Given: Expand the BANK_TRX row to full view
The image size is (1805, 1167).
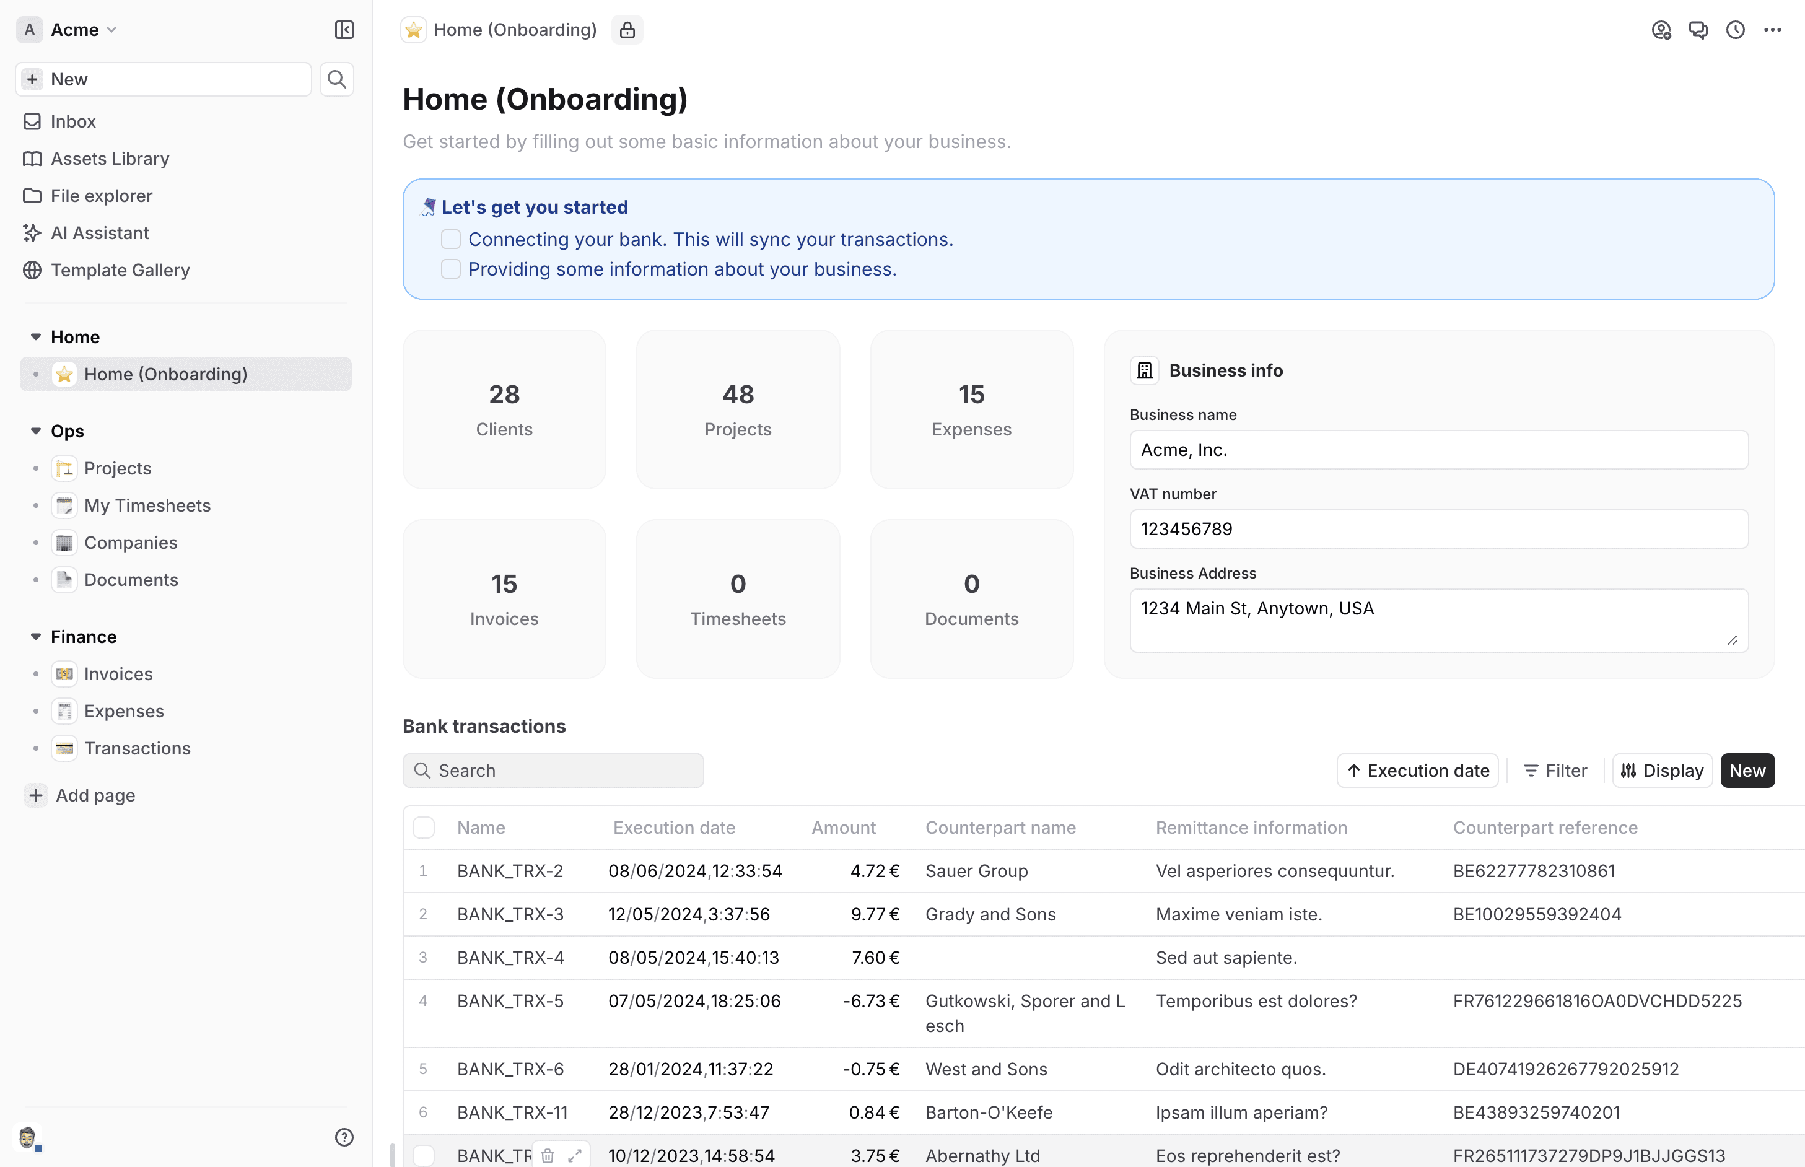Looking at the screenshot, I should click(574, 1155).
